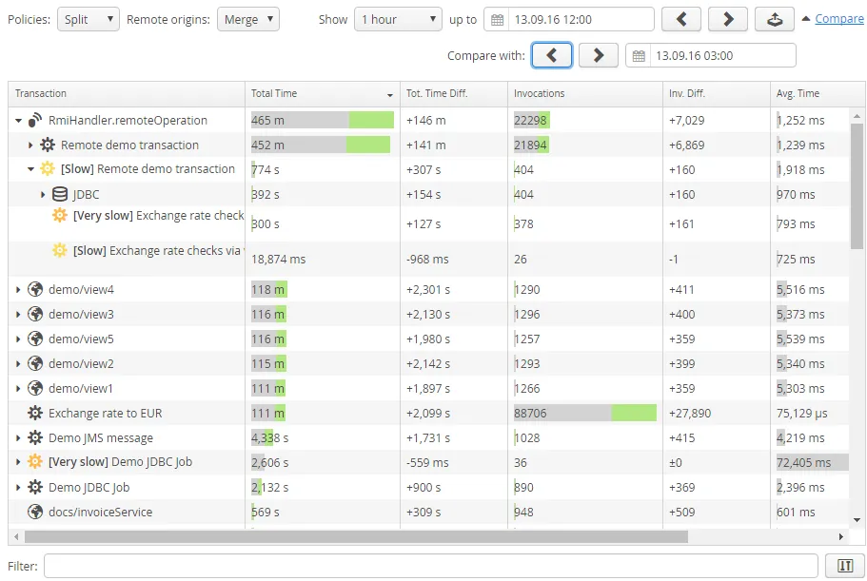Open the Merge remote origins dropdown
Viewport: 867px width, 581px height.
247,18
